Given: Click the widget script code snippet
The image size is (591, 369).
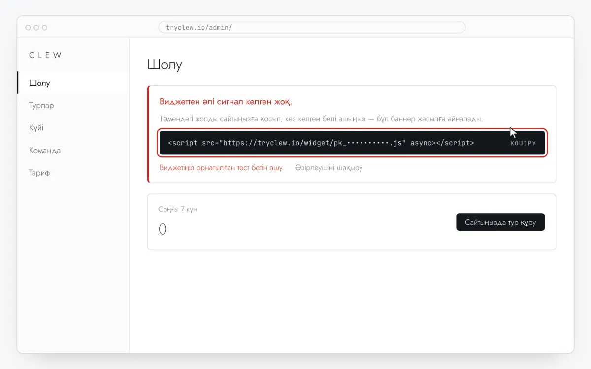Looking at the screenshot, I should pyautogui.click(x=321, y=143).
